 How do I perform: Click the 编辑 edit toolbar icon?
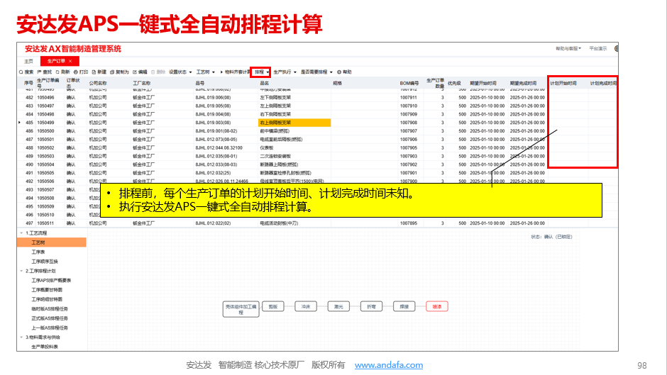[x=135, y=72]
